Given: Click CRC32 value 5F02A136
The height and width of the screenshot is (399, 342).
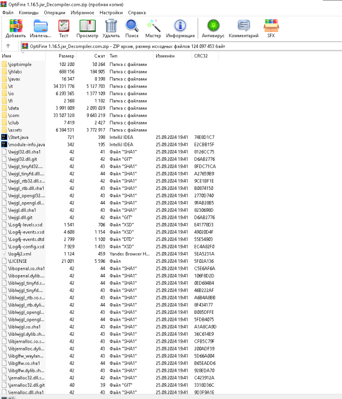Looking at the screenshot, I should 204,261.
